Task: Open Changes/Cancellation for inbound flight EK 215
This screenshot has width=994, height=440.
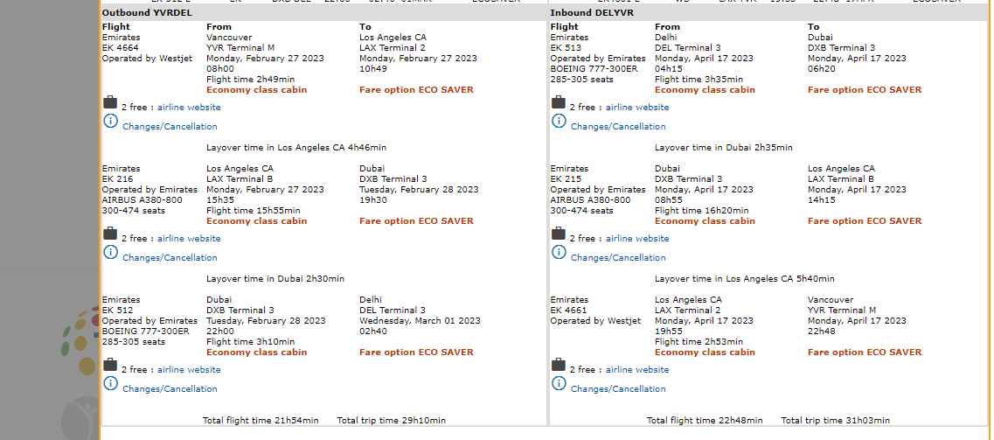Action: point(618,258)
